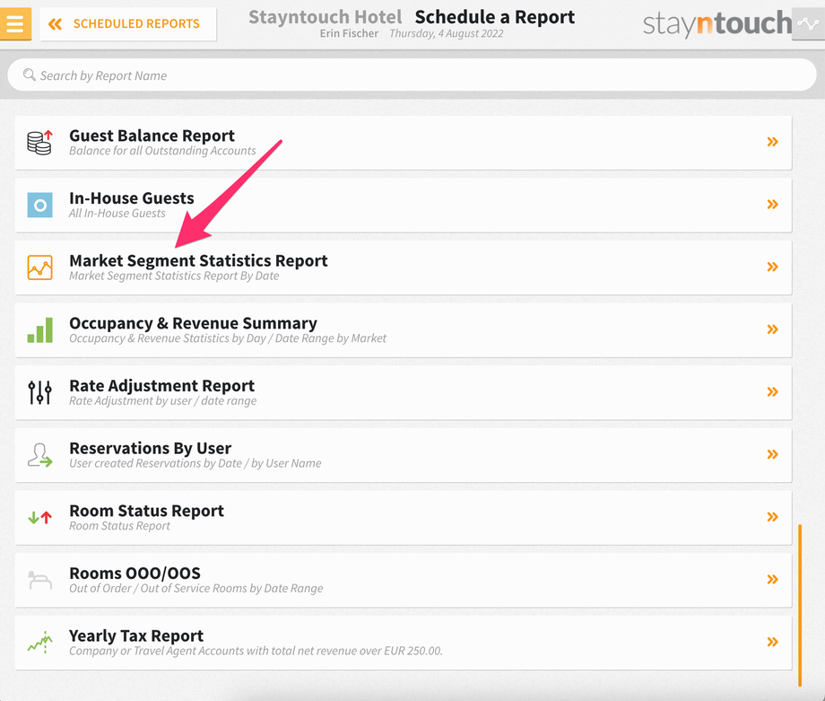Click 'Out of Order / Out of Service' description

(196, 589)
